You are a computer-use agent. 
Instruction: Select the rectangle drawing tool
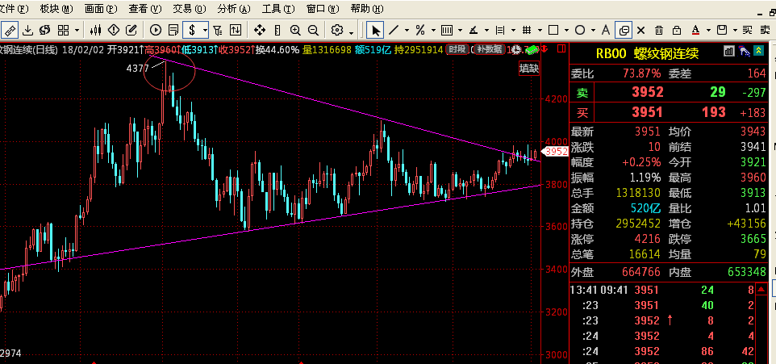(553, 30)
